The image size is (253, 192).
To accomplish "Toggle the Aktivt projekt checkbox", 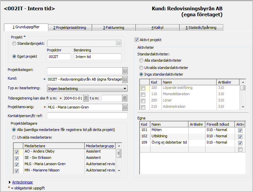I will point(137,40).
